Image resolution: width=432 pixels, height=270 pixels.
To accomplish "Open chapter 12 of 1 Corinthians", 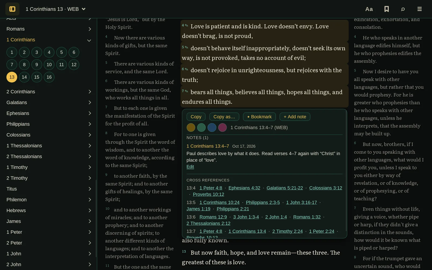I will point(74,65).
